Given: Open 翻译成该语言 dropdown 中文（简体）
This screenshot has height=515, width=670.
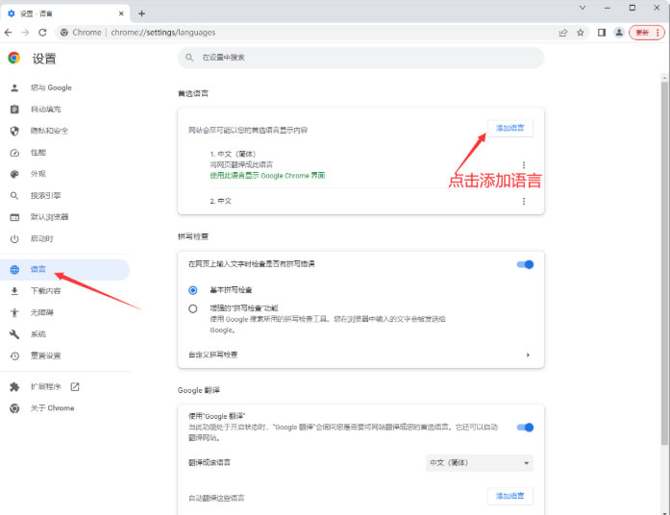Looking at the screenshot, I should (x=480, y=463).
